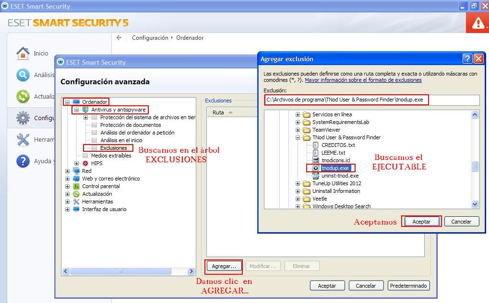Click the Red network tree icon
This screenshot has width=489, height=303.
[76, 171]
